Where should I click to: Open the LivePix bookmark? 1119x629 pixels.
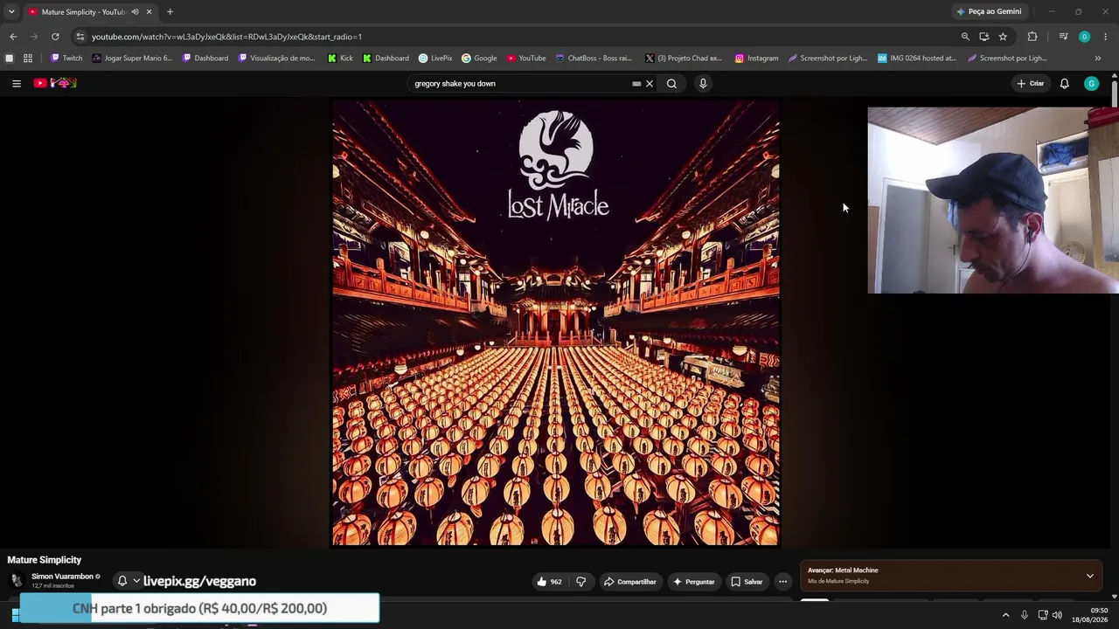pyautogui.click(x=435, y=59)
